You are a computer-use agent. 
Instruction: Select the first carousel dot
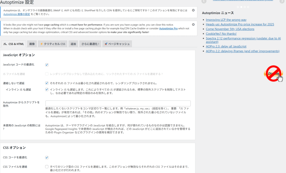238,7
